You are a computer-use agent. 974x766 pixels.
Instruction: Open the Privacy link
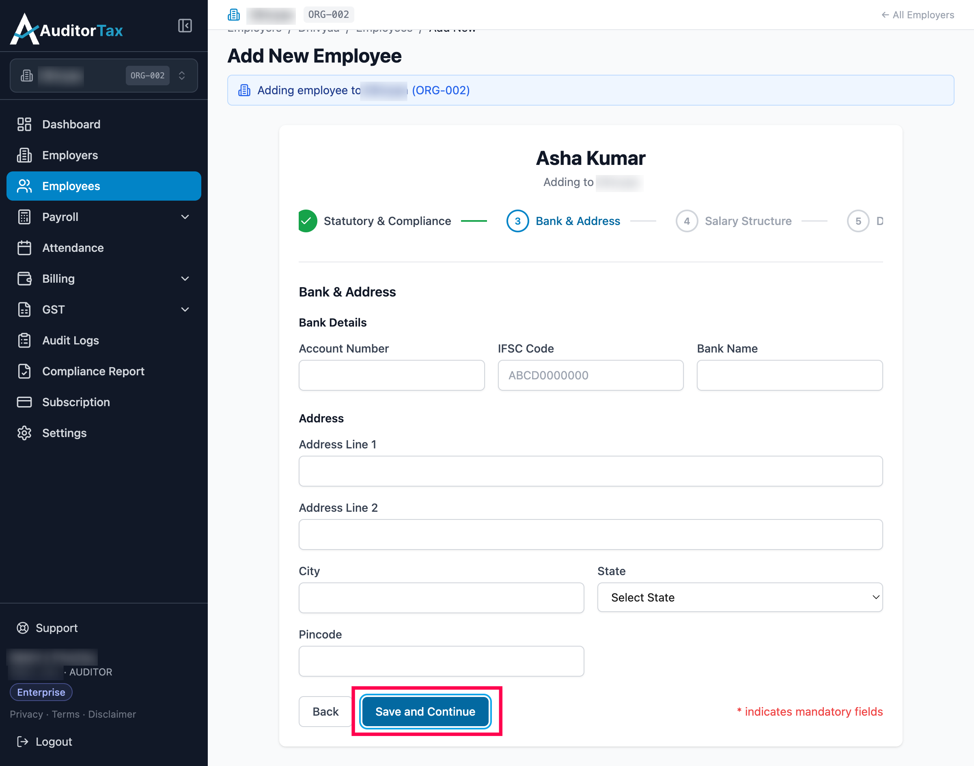(26, 714)
